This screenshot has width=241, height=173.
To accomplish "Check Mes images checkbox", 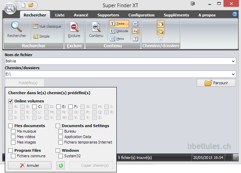I will point(13,142).
